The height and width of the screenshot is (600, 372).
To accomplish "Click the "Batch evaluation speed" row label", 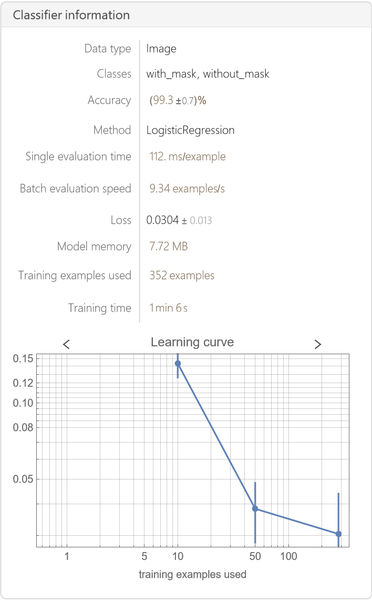I will point(75,188).
